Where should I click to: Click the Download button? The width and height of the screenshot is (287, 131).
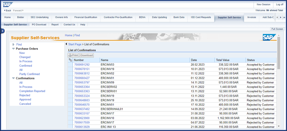click(x=87, y=55)
